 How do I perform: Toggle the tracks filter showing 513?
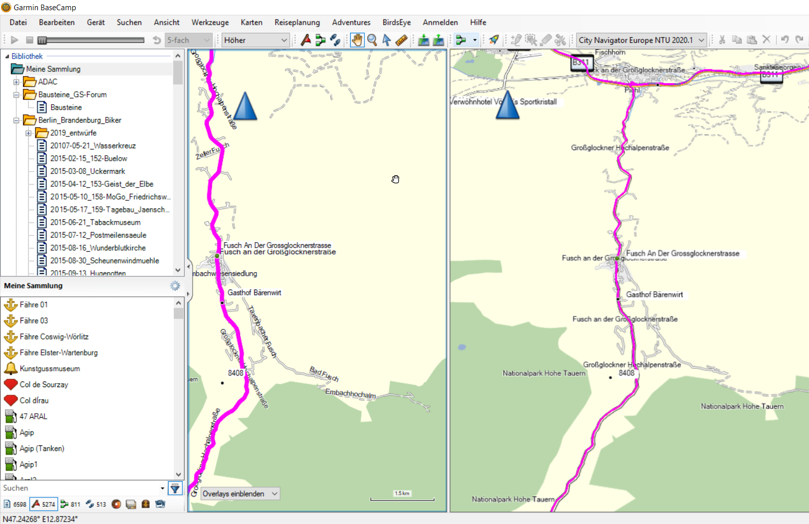(x=96, y=504)
